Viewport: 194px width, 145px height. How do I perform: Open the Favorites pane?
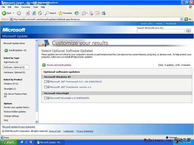coord(65,13)
